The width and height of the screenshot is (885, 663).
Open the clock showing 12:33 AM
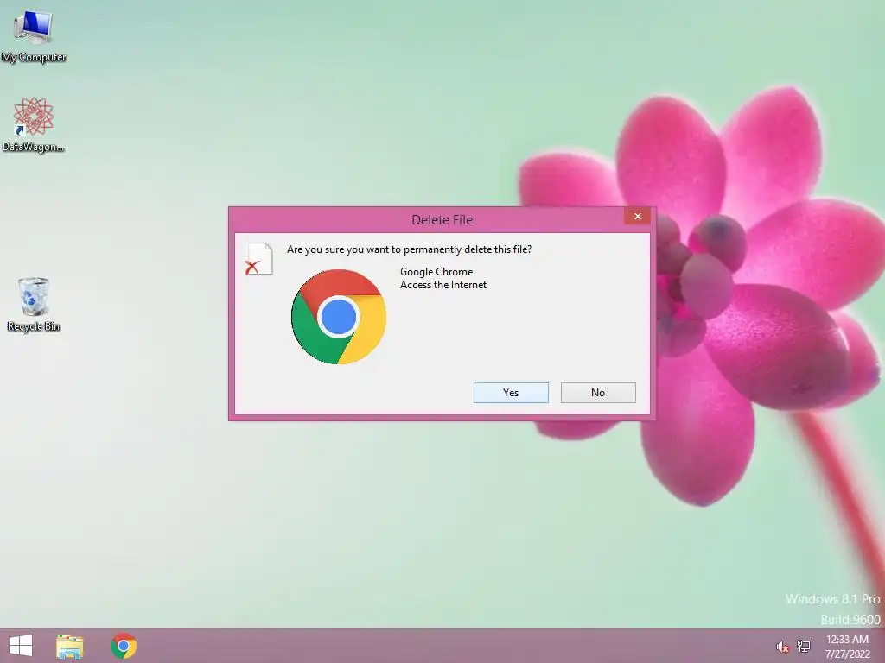847,646
